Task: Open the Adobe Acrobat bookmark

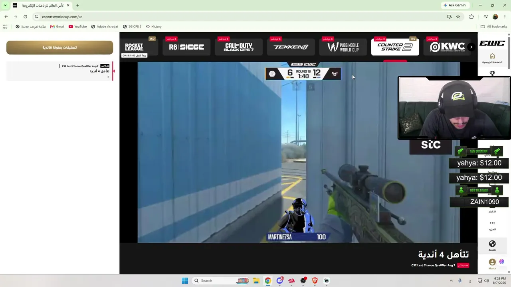Action: [x=105, y=27]
